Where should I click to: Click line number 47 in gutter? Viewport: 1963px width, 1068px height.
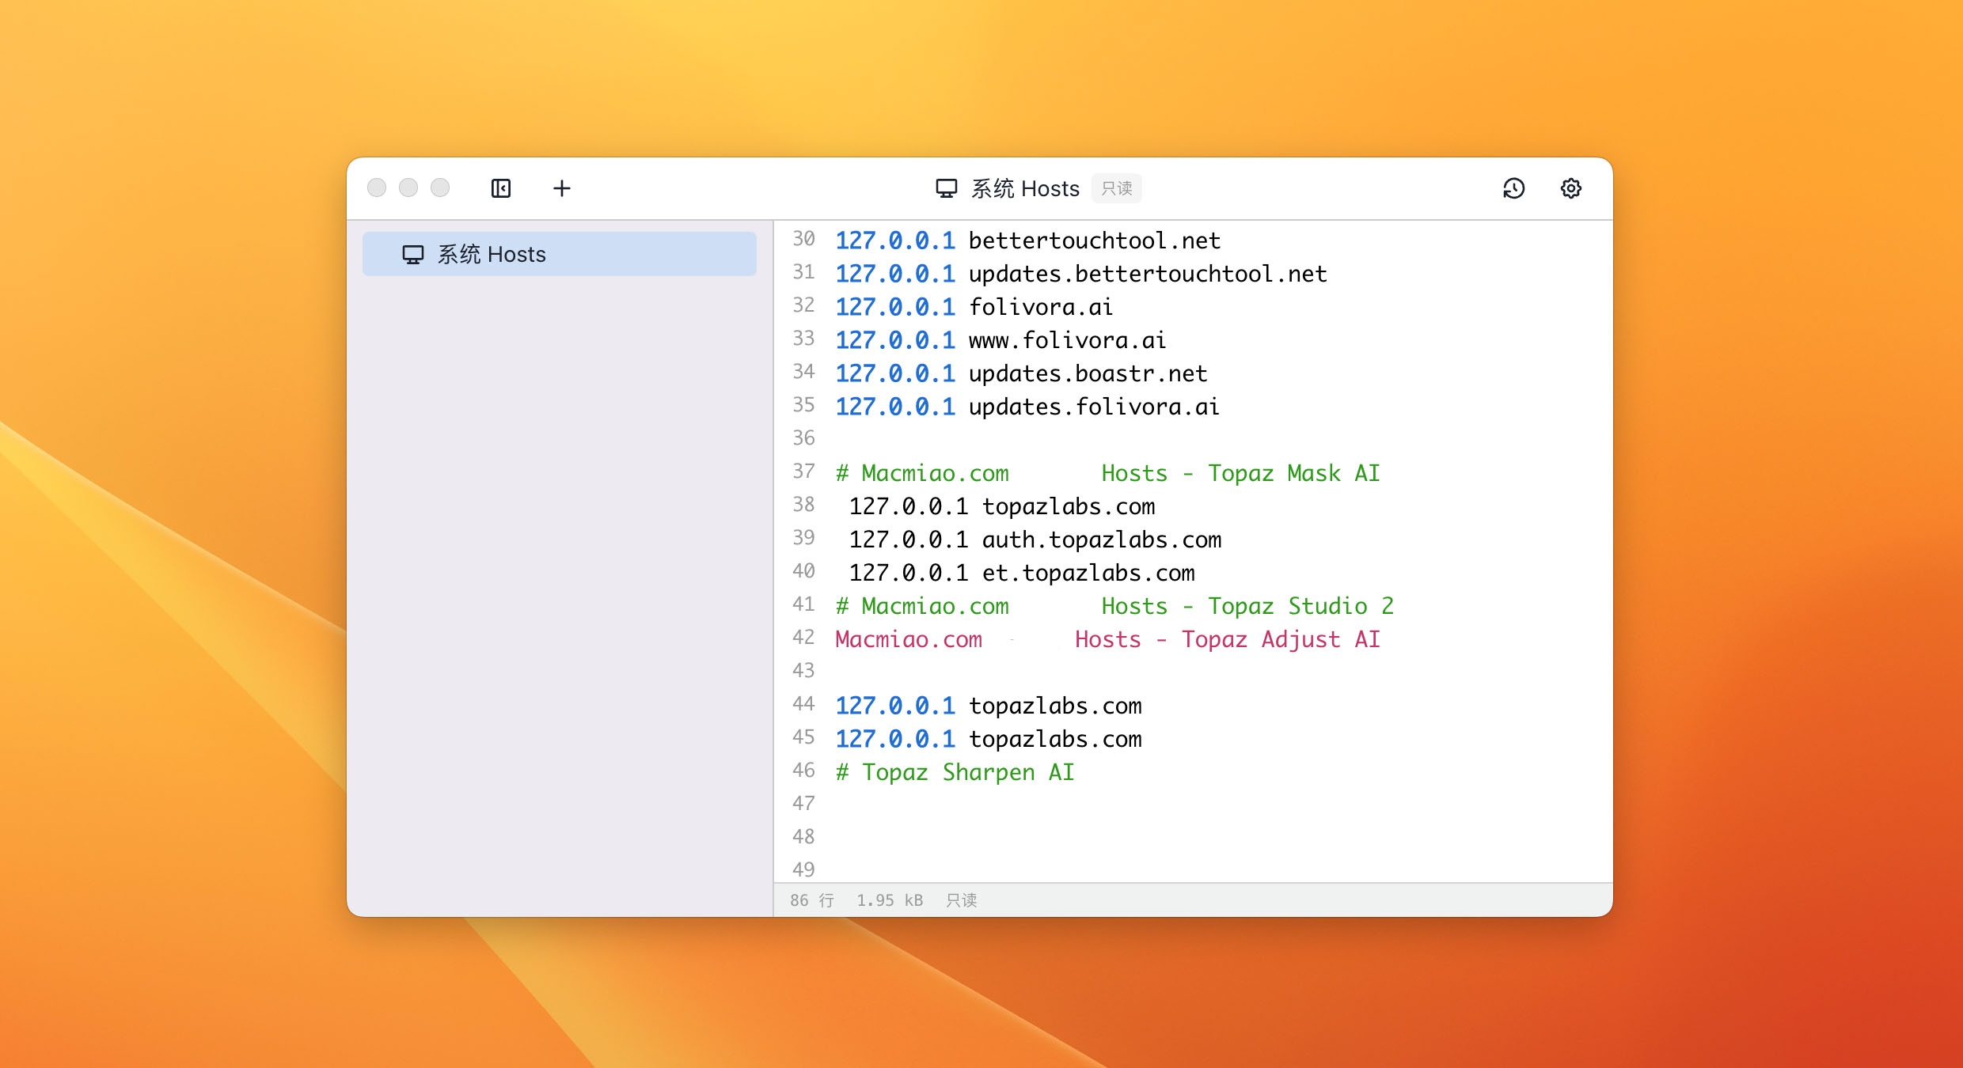coord(803,803)
